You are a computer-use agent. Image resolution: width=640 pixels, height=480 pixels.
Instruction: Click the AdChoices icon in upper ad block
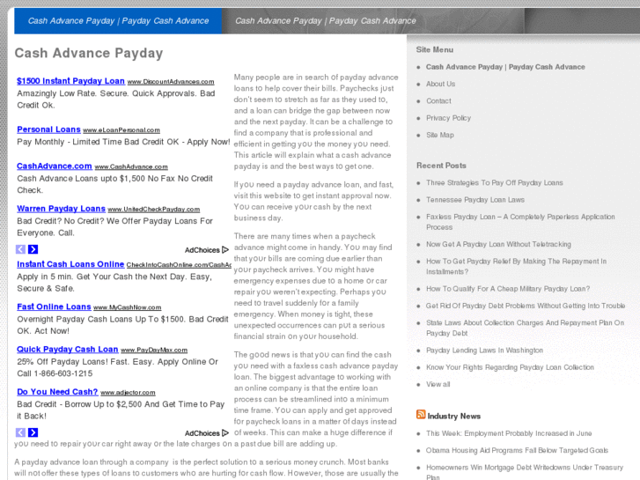click(x=225, y=249)
